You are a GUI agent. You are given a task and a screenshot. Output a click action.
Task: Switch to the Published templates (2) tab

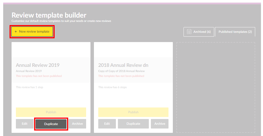pos(235,32)
